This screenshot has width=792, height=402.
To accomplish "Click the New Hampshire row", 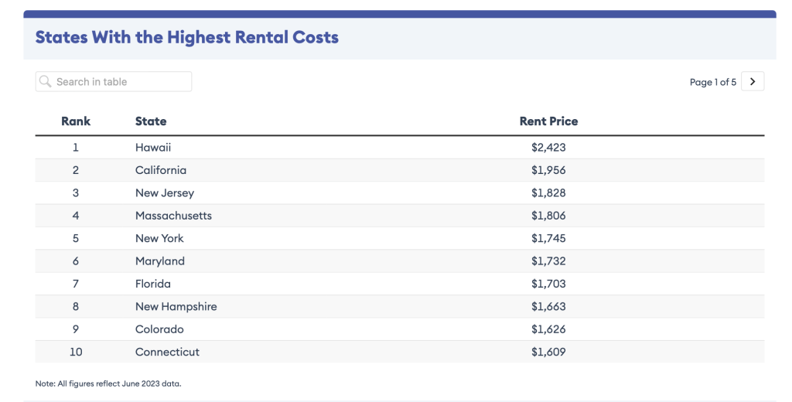I will click(176, 307).
